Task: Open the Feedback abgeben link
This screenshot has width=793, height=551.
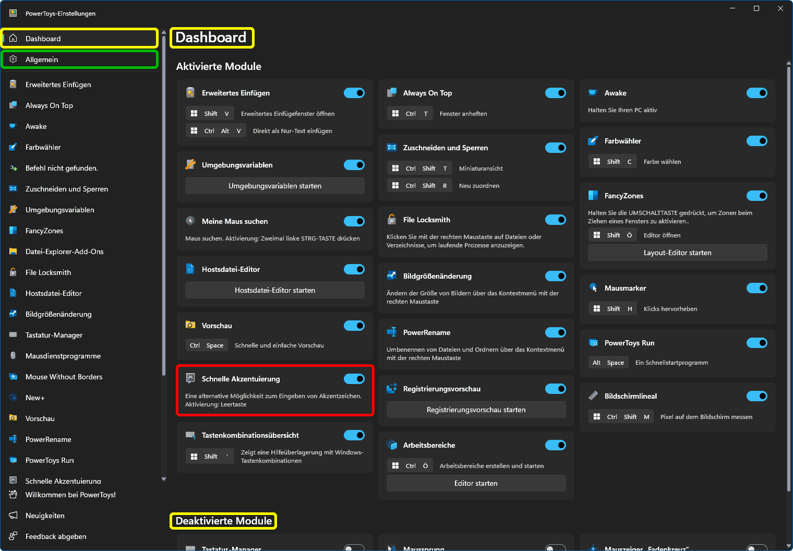Action: point(56,536)
